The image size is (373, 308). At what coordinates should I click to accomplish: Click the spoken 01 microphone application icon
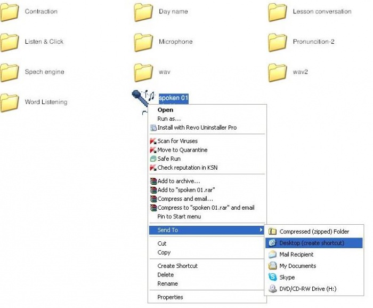tap(143, 98)
